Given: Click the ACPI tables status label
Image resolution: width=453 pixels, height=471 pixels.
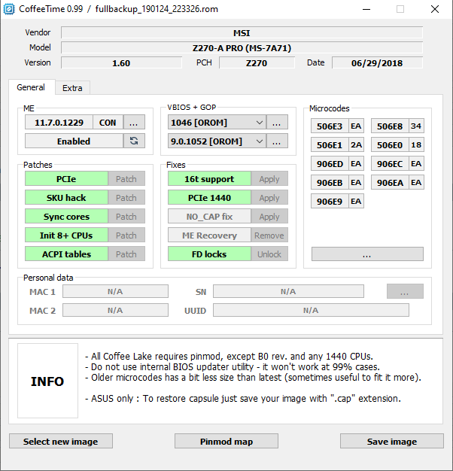Looking at the screenshot, I should click(x=66, y=254).
